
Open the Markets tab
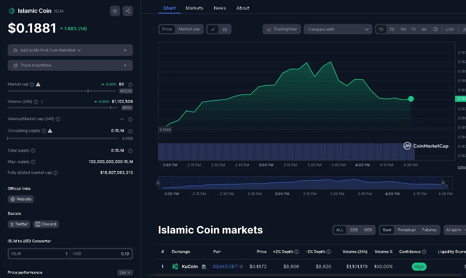pos(194,8)
